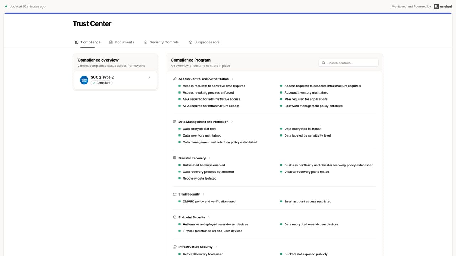This screenshot has height=256, width=456.
Task: Expand Access Control and Authorization chevron
Action: coord(233,79)
